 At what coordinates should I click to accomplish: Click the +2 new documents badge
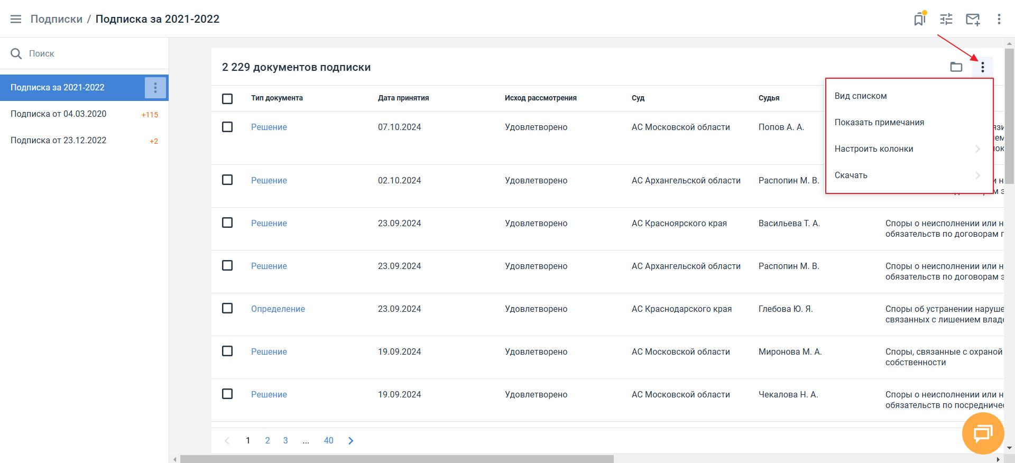click(154, 141)
